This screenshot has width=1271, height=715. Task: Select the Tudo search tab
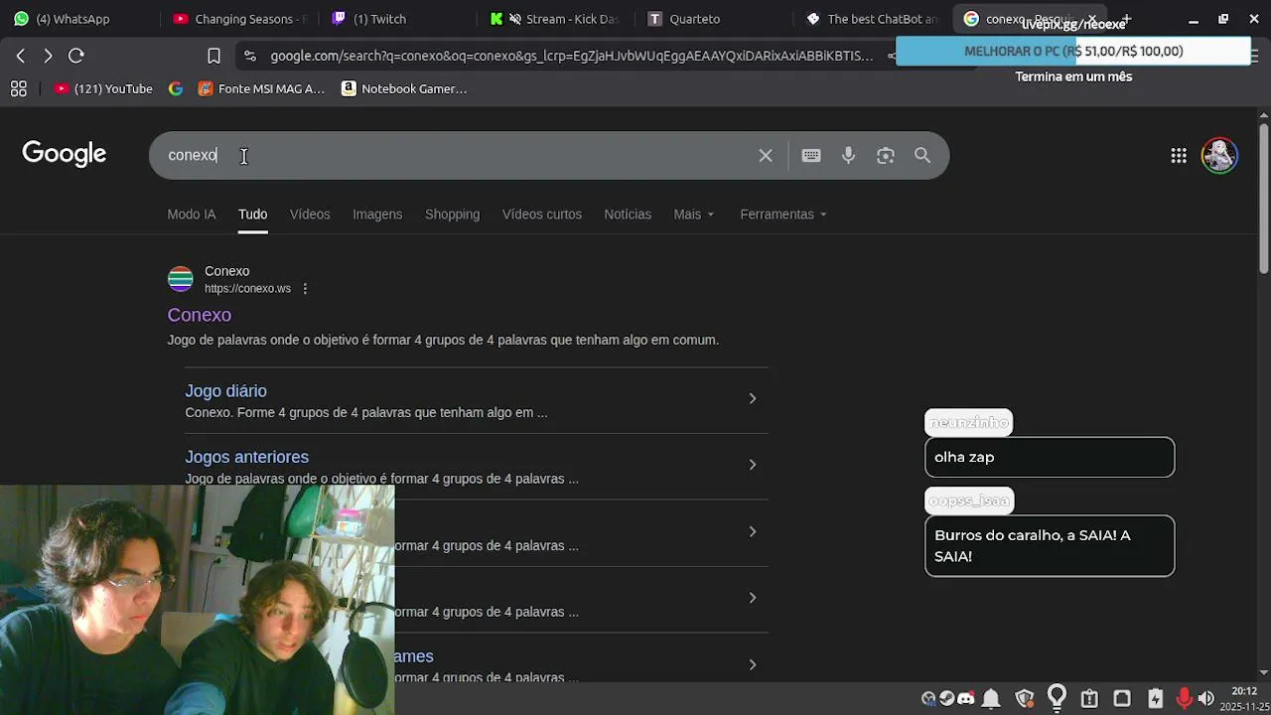(252, 214)
